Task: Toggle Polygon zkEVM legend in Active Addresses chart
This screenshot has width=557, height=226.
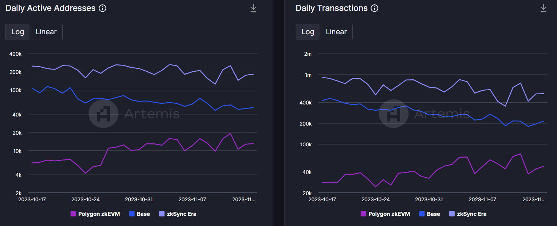Action: point(95,214)
